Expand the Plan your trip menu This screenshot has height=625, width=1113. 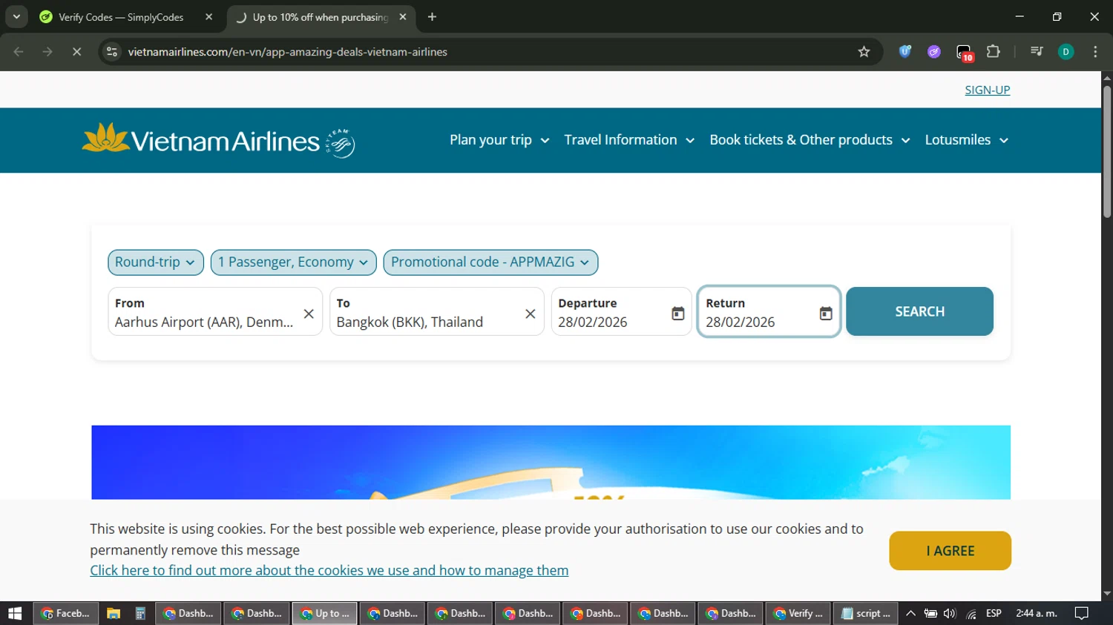(x=499, y=140)
